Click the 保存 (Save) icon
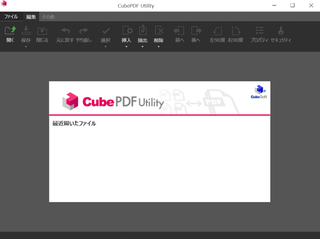 [26, 30]
